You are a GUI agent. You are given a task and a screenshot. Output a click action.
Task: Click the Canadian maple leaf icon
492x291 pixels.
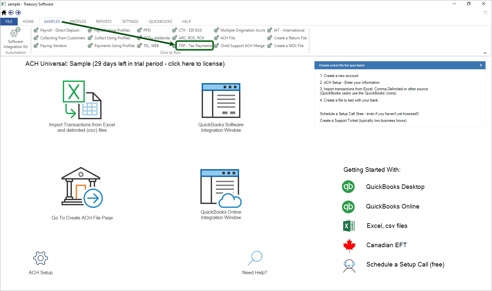(349, 246)
